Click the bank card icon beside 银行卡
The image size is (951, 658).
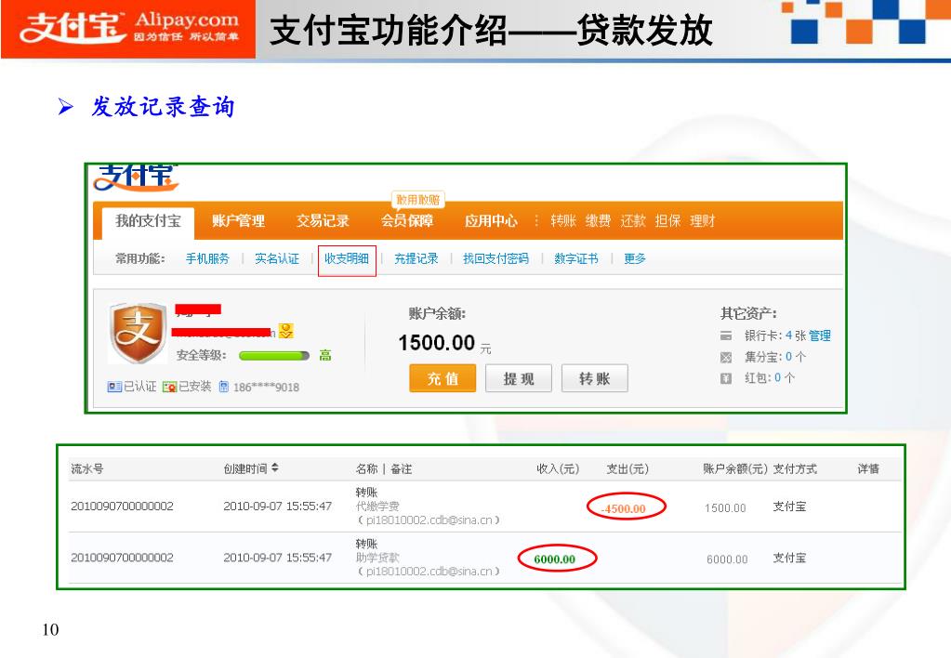725,336
